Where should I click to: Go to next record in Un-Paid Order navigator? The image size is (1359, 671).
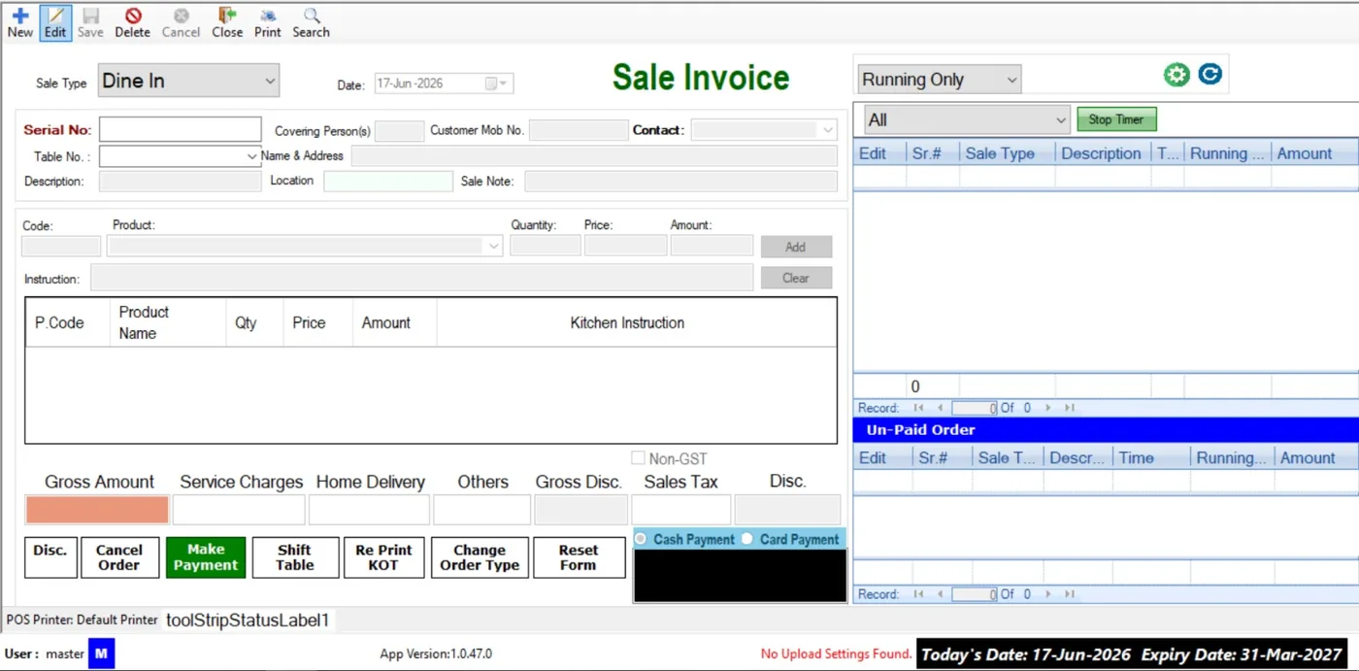pyautogui.click(x=1047, y=594)
